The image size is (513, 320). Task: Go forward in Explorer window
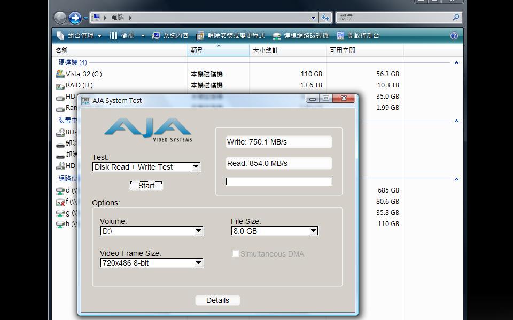75,18
